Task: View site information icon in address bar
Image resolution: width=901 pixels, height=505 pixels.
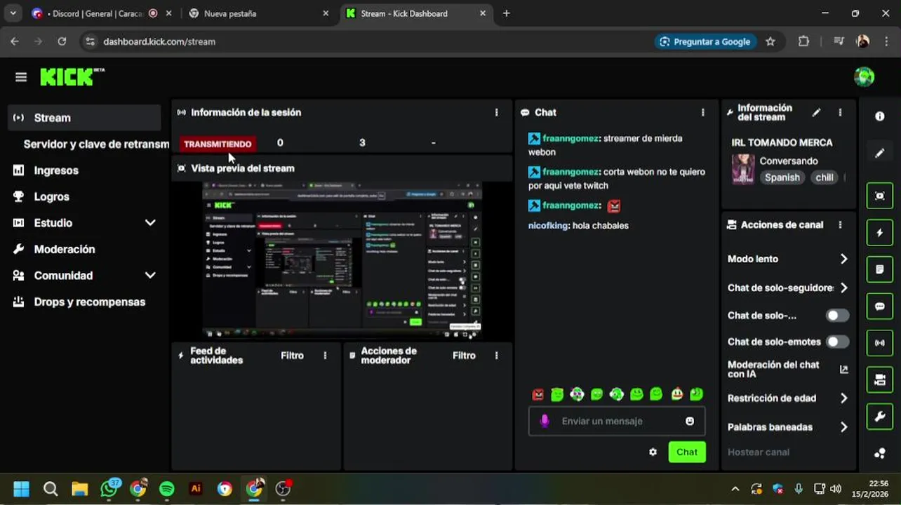Action: click(x=90, y=41)
